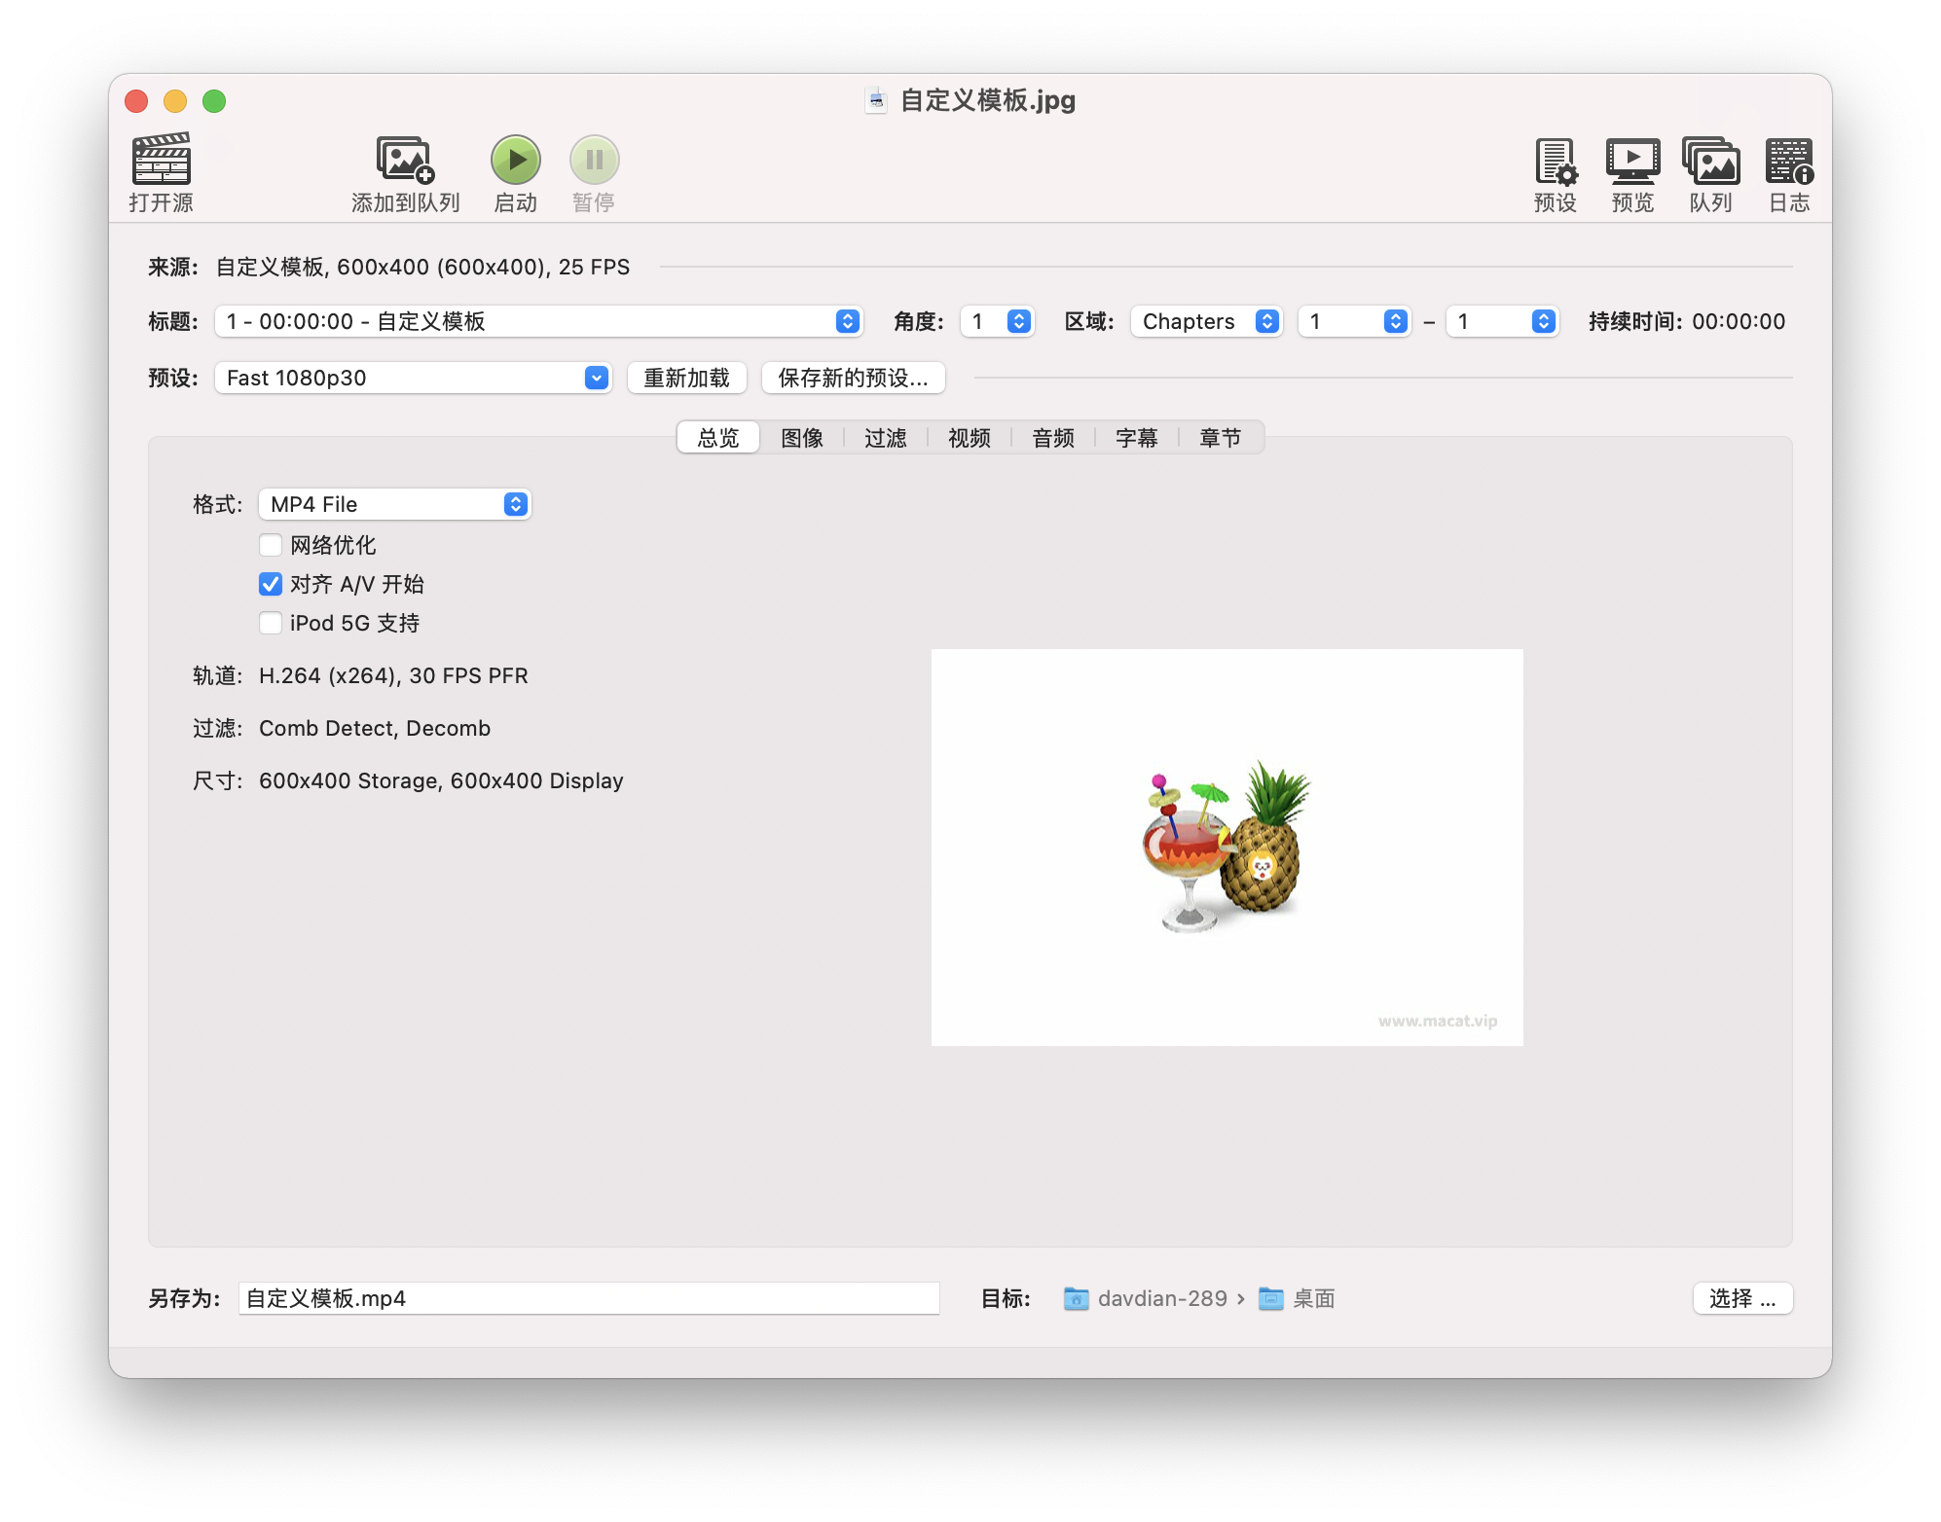Click the 保存新的预设... button
Viewport: 1941px width, 1522px height.
(853, 378)
